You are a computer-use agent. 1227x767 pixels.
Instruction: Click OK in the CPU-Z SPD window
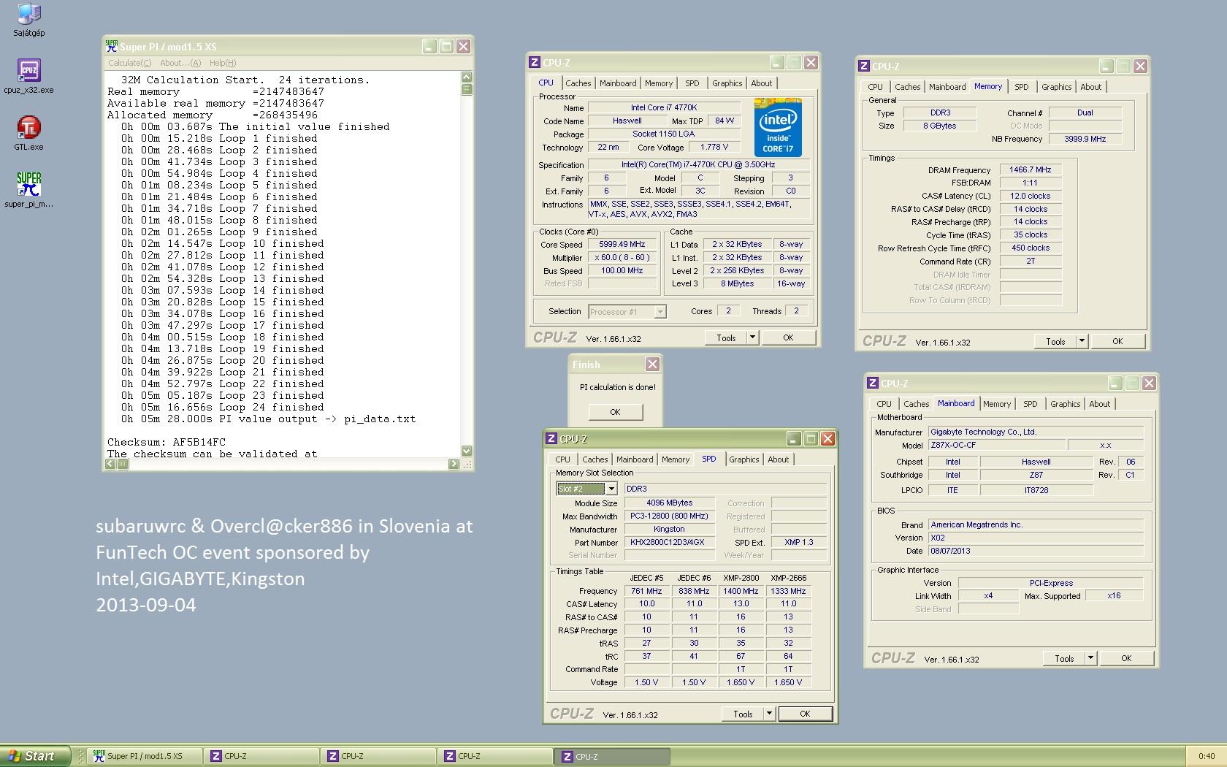(805, 714)
